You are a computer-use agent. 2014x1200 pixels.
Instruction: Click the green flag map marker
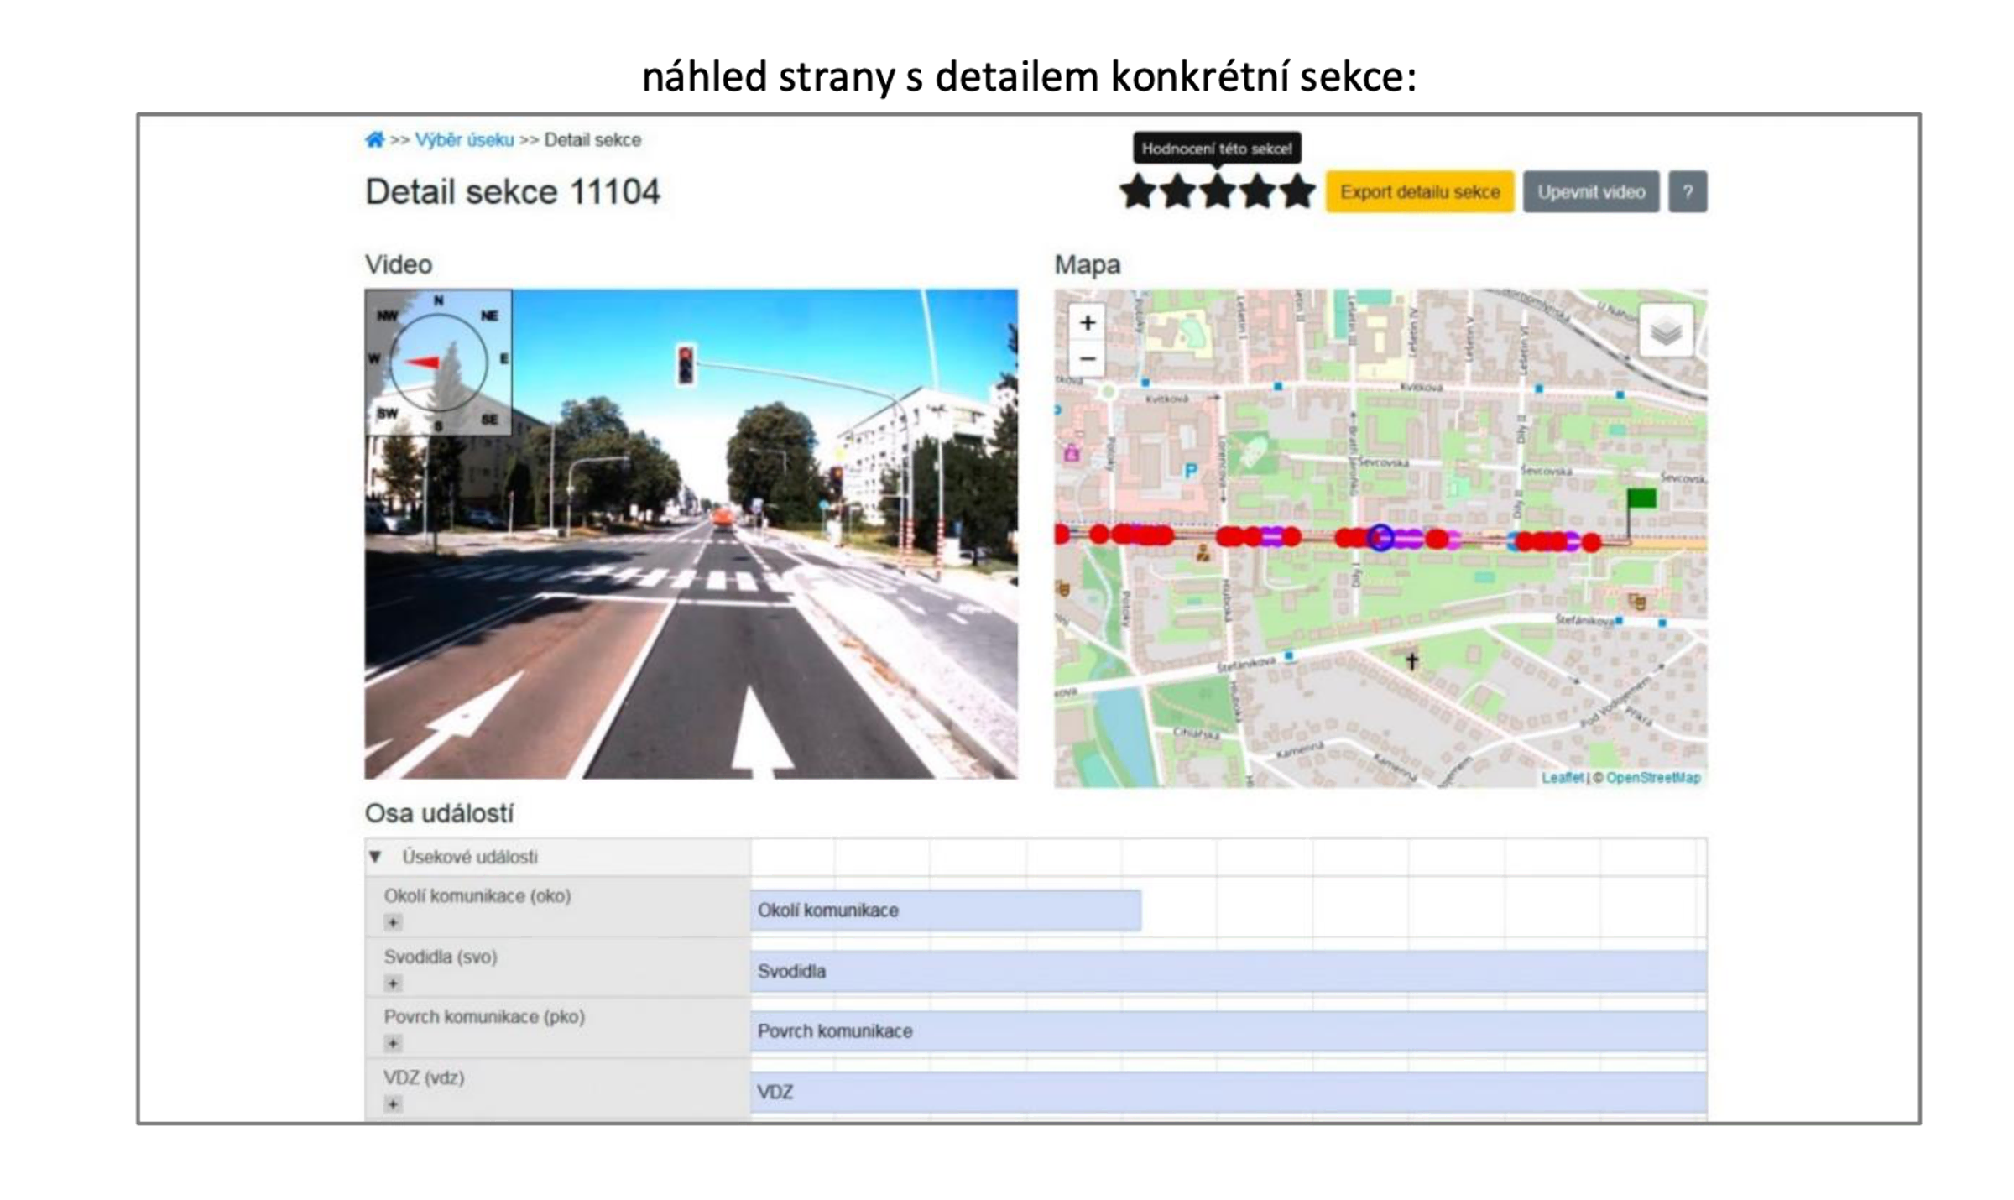[x=1641, y=498]
